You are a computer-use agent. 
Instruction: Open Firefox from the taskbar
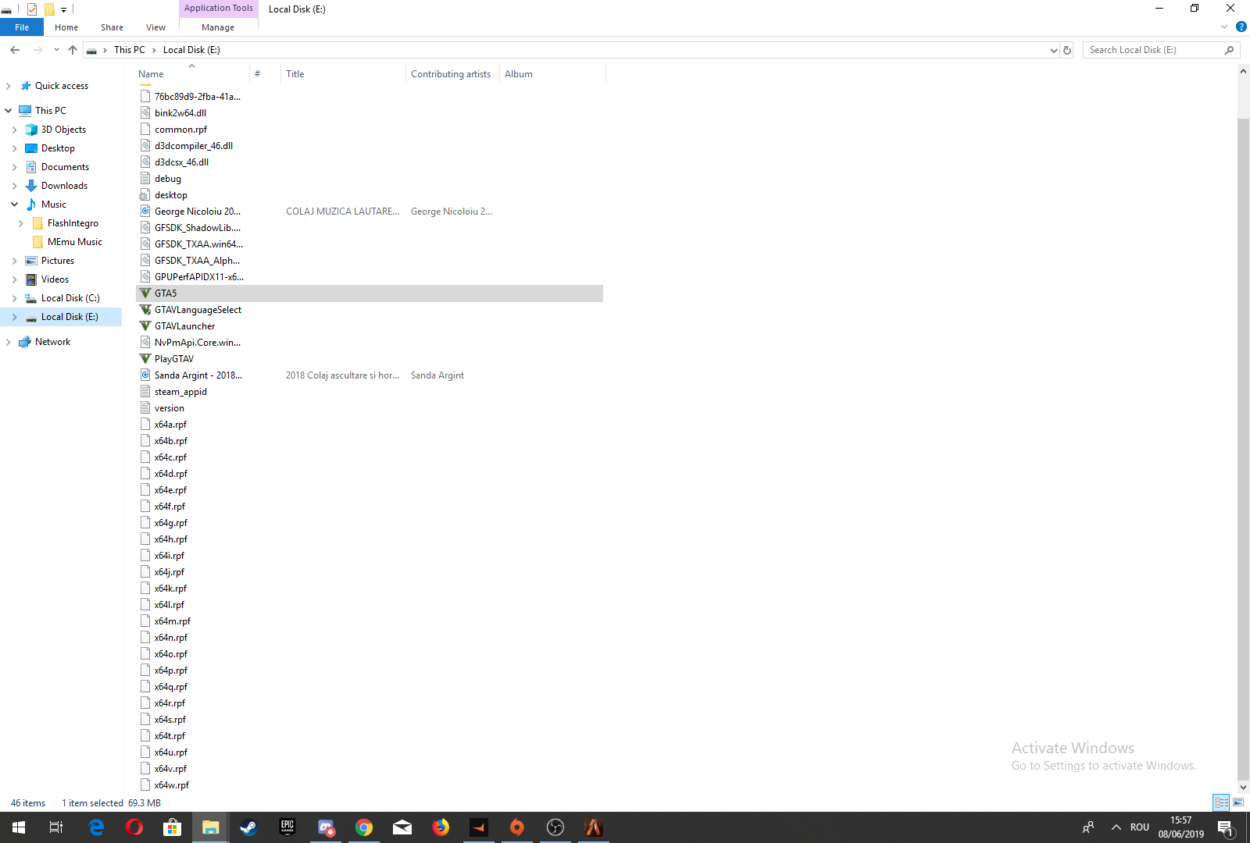(441, 827)
